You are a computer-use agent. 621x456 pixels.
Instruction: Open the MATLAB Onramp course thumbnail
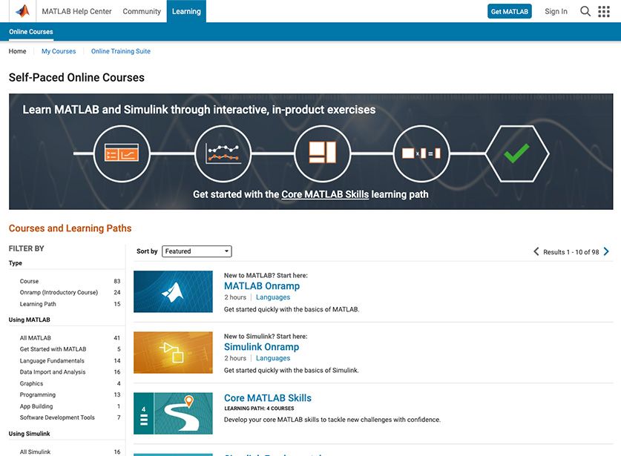click(x=173, y=291)
